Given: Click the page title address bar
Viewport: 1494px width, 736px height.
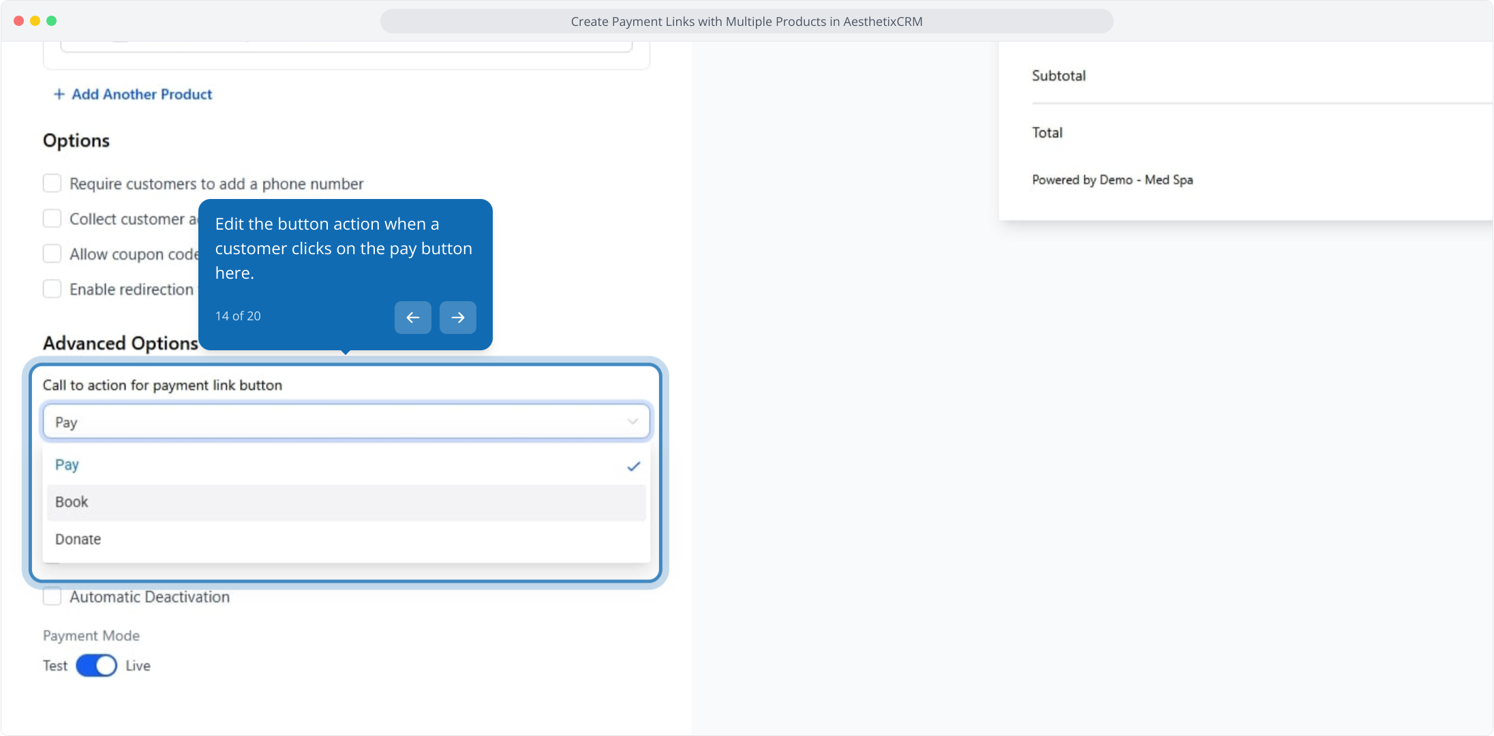Looking at the screenshot, I should (746, 21).
